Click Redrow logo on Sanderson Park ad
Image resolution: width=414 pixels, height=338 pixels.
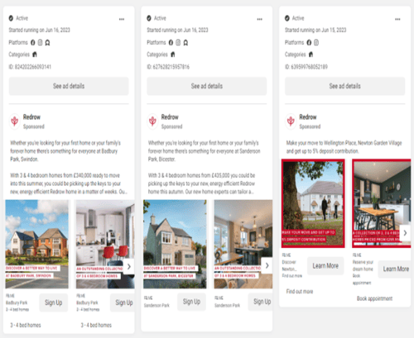152,121
